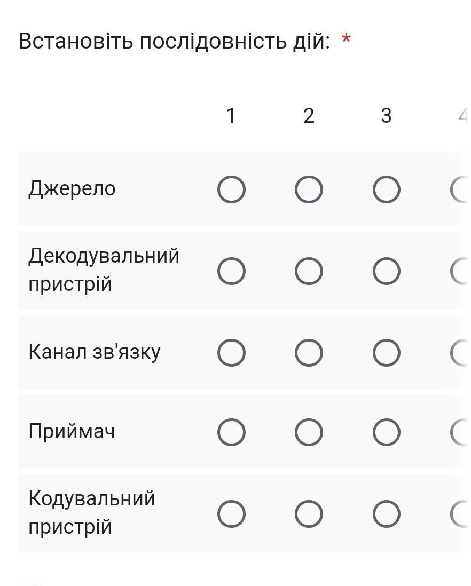Select position 1 for Декодувальний пристрій
Screen dimensions: 471x586
click(231, 271)
